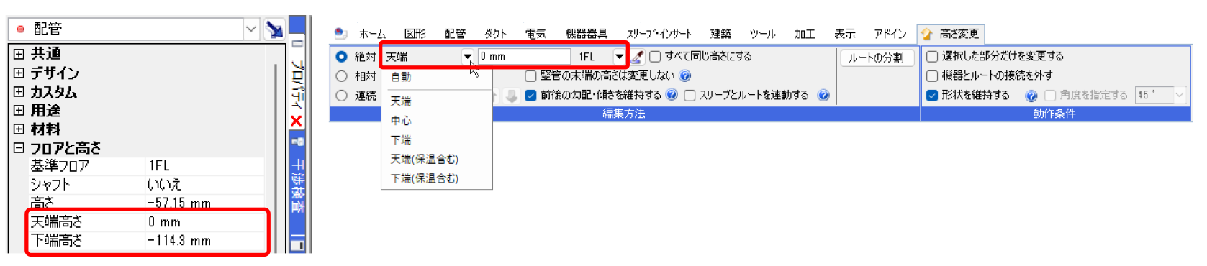Open the 1FL floor dropdown arrow
The image size is (1207, 266).
point(619,56)
